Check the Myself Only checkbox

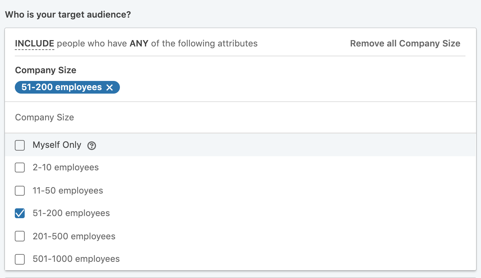20,145
